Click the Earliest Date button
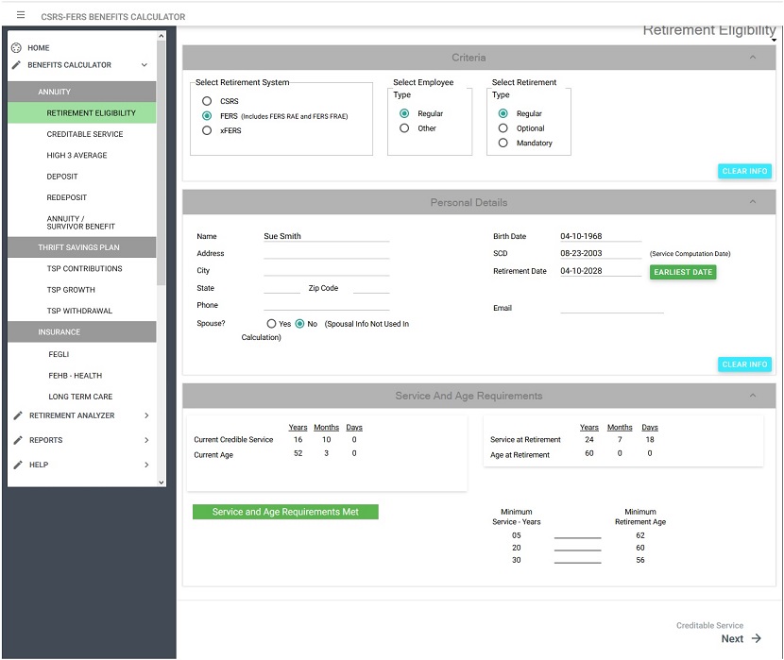 683,272
